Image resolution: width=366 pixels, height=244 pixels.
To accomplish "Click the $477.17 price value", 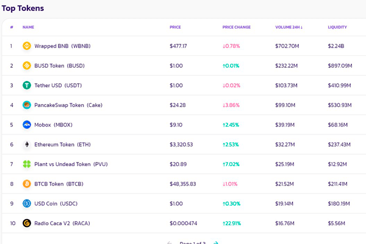I will 178,46.
